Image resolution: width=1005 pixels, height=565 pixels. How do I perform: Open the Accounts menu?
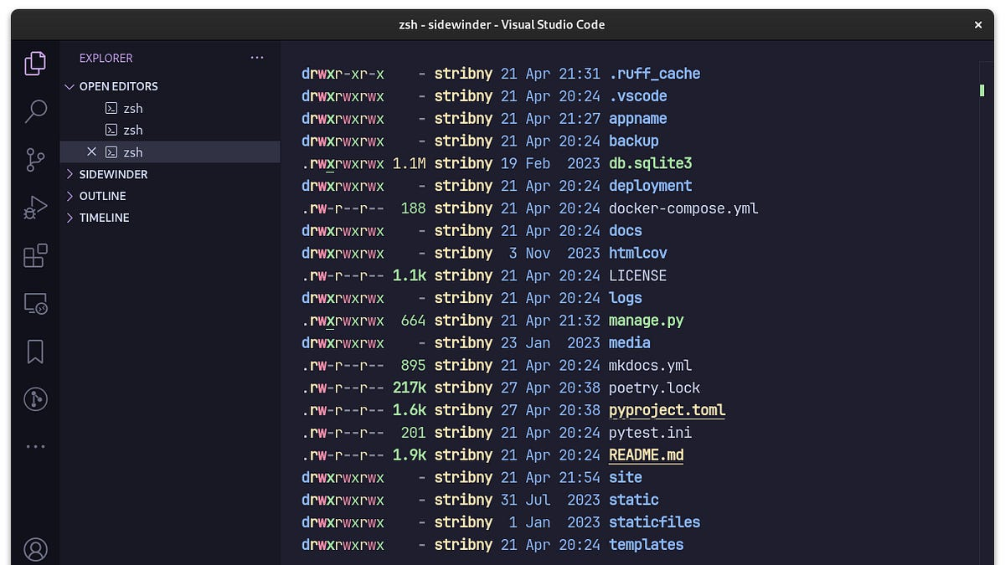[x=35, y=549]
